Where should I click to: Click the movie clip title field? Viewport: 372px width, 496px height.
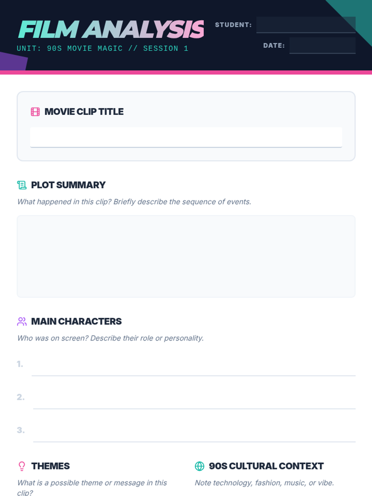pyautogui.click(x=186, y=137)
